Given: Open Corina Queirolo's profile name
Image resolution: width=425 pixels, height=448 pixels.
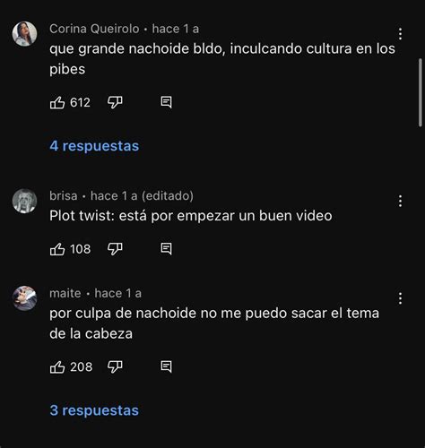Looking at the screenshot, I should (x=94, y=29).
